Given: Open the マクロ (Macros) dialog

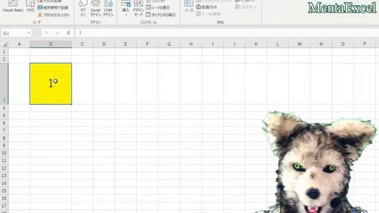Looking at the screenshot, I should pyautogui.click(x=30, y=7).
